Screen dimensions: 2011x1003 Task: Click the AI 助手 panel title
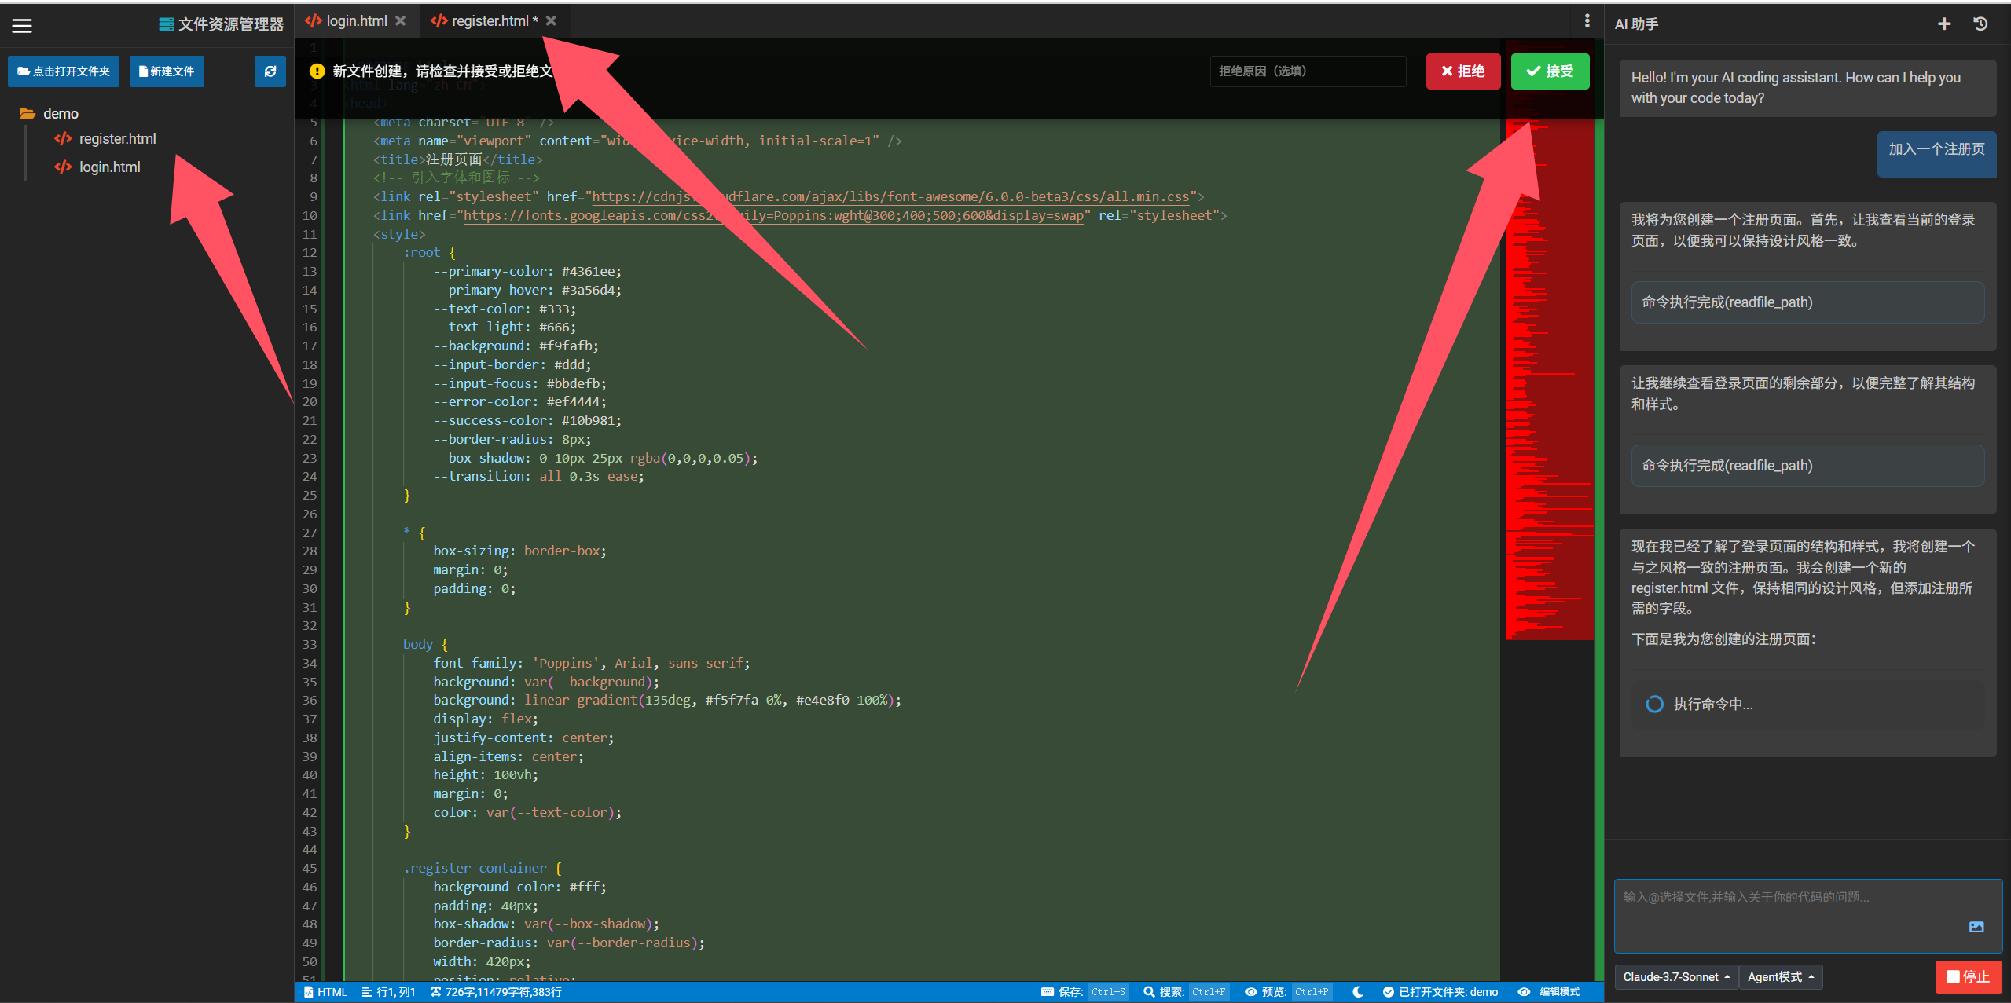pos(1636,24)
